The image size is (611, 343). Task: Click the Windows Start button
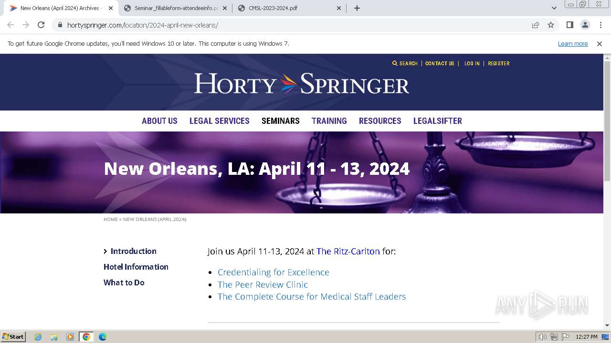coord(13,336)
